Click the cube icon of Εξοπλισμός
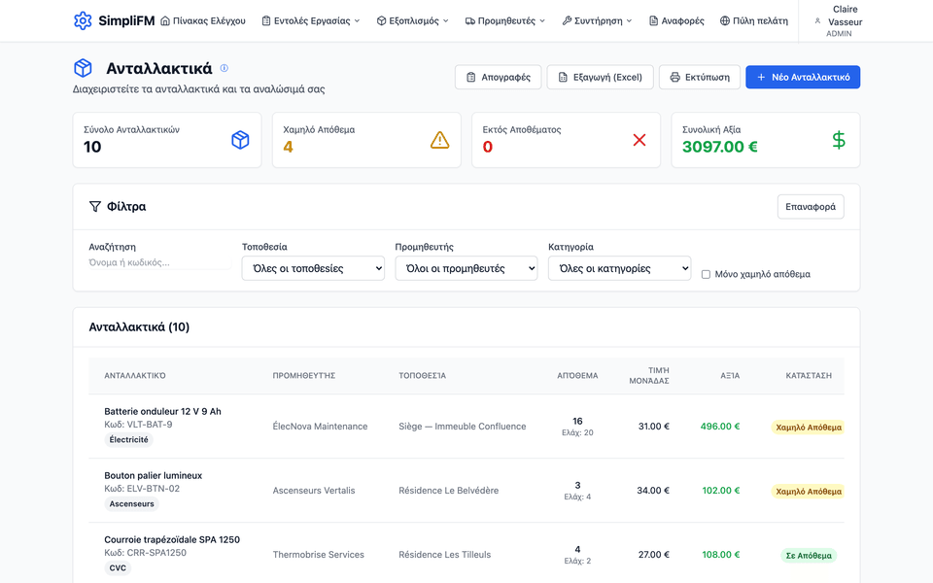933x583 pixels. pyautogui.click(x=381, y=20)
